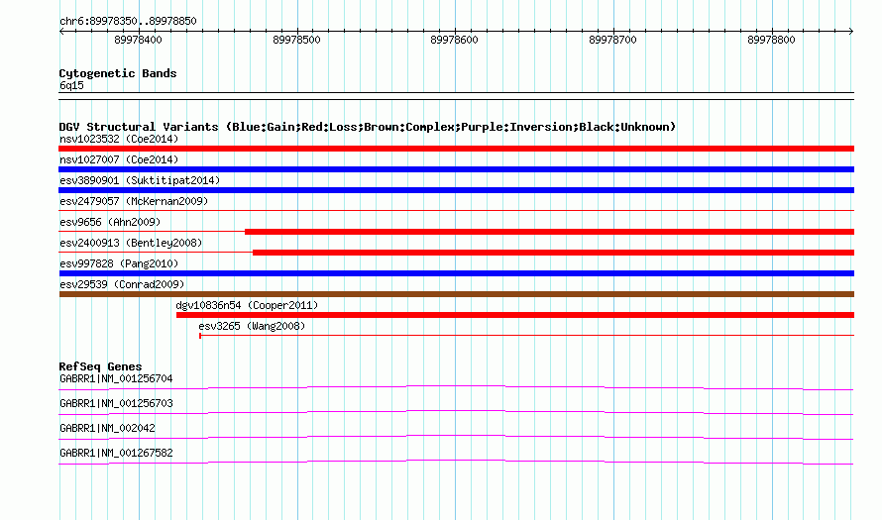The width and height of the screenshot is (882, 520).
Task: Click the esv2479057 (McKernan2009) label
Action: (x=134, y=201)
